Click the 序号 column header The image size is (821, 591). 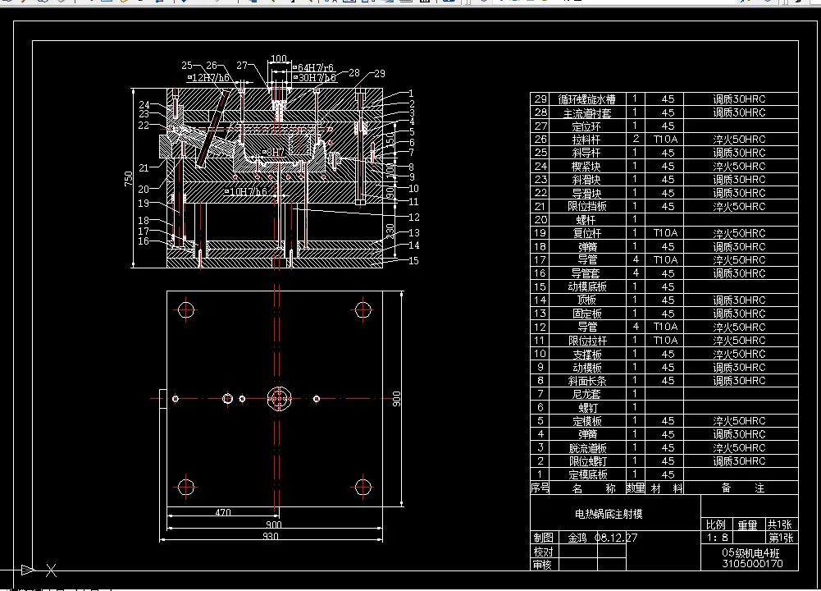pos(540,488)
